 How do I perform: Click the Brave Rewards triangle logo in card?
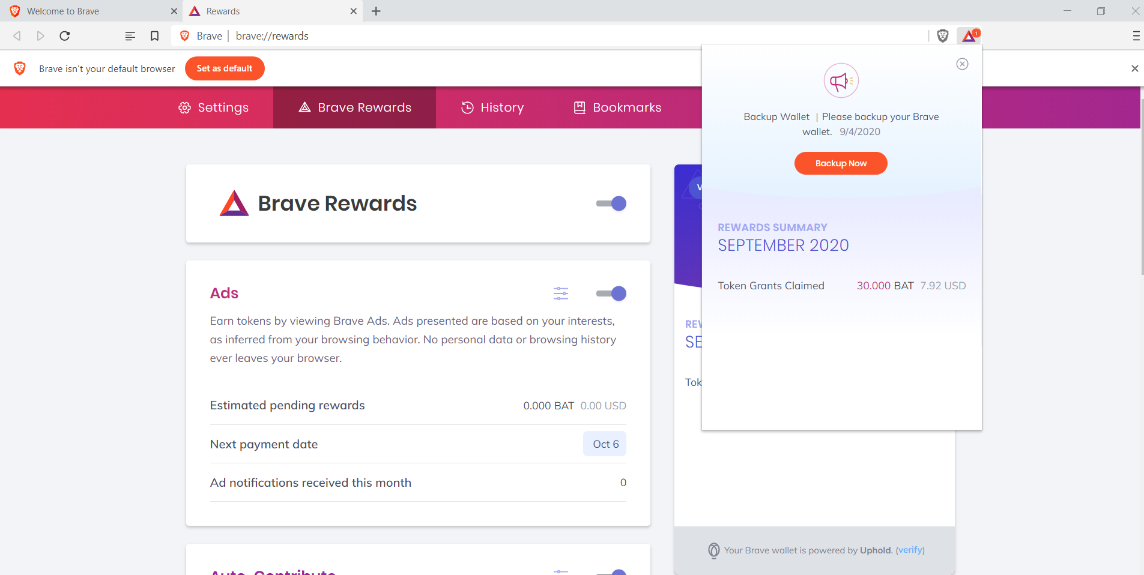[x=234, y=203]
